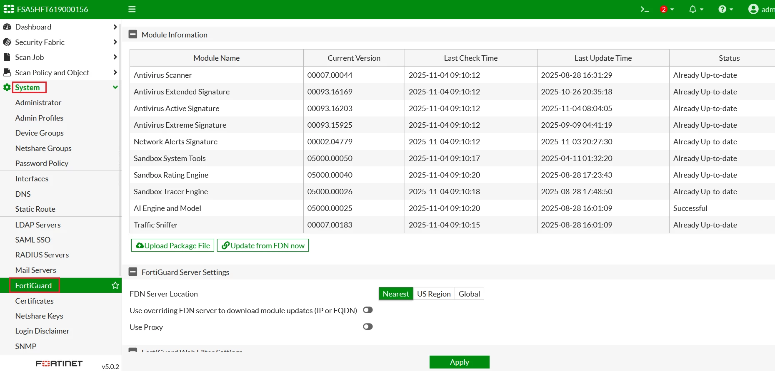This screenshot has height=371, width=775.
Task: Collapse FortiGuard Server Settings section
Action: tap(133, 272)
